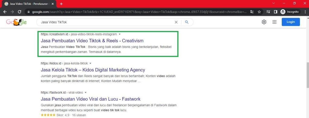Screen dimensions: 309x118
Task: Click the https://kidos.id breadcrumb URL
Action: click(x=51, y=63)
